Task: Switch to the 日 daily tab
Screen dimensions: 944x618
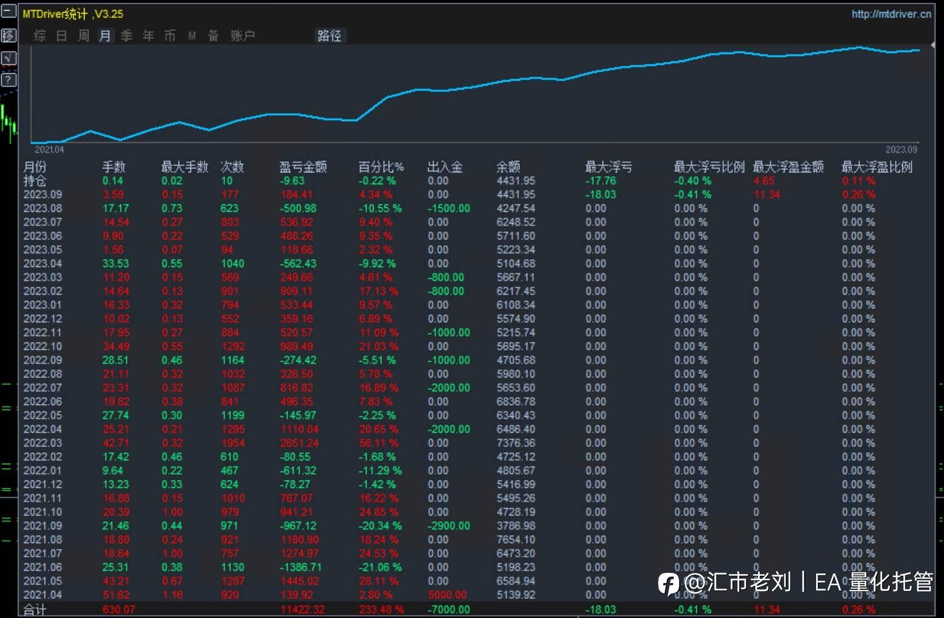Action: 61,36
